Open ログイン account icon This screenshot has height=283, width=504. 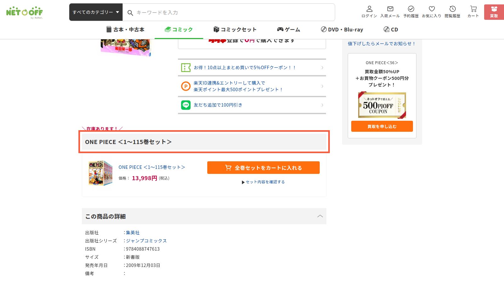[369, 12]
